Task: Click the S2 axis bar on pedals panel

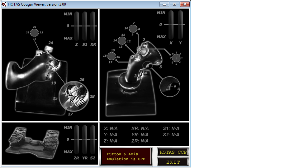Action: [x=93, y=140]
